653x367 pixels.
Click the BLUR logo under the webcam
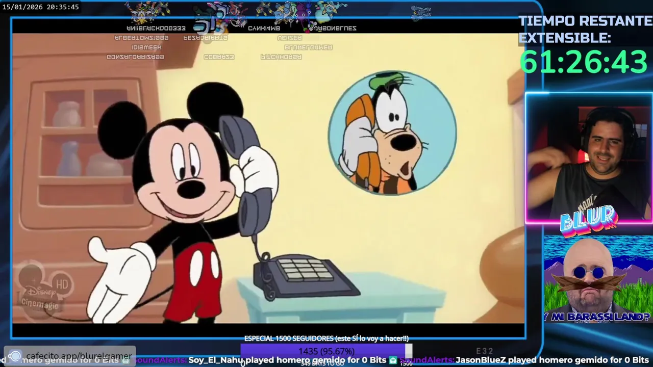588,221
